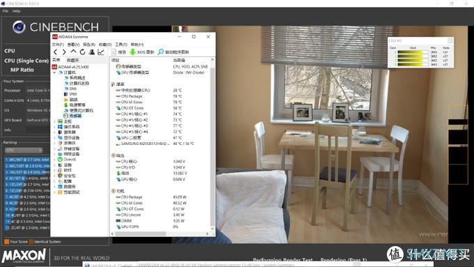
Task: Open the graph chart toolbar icon
Action: 101,52
